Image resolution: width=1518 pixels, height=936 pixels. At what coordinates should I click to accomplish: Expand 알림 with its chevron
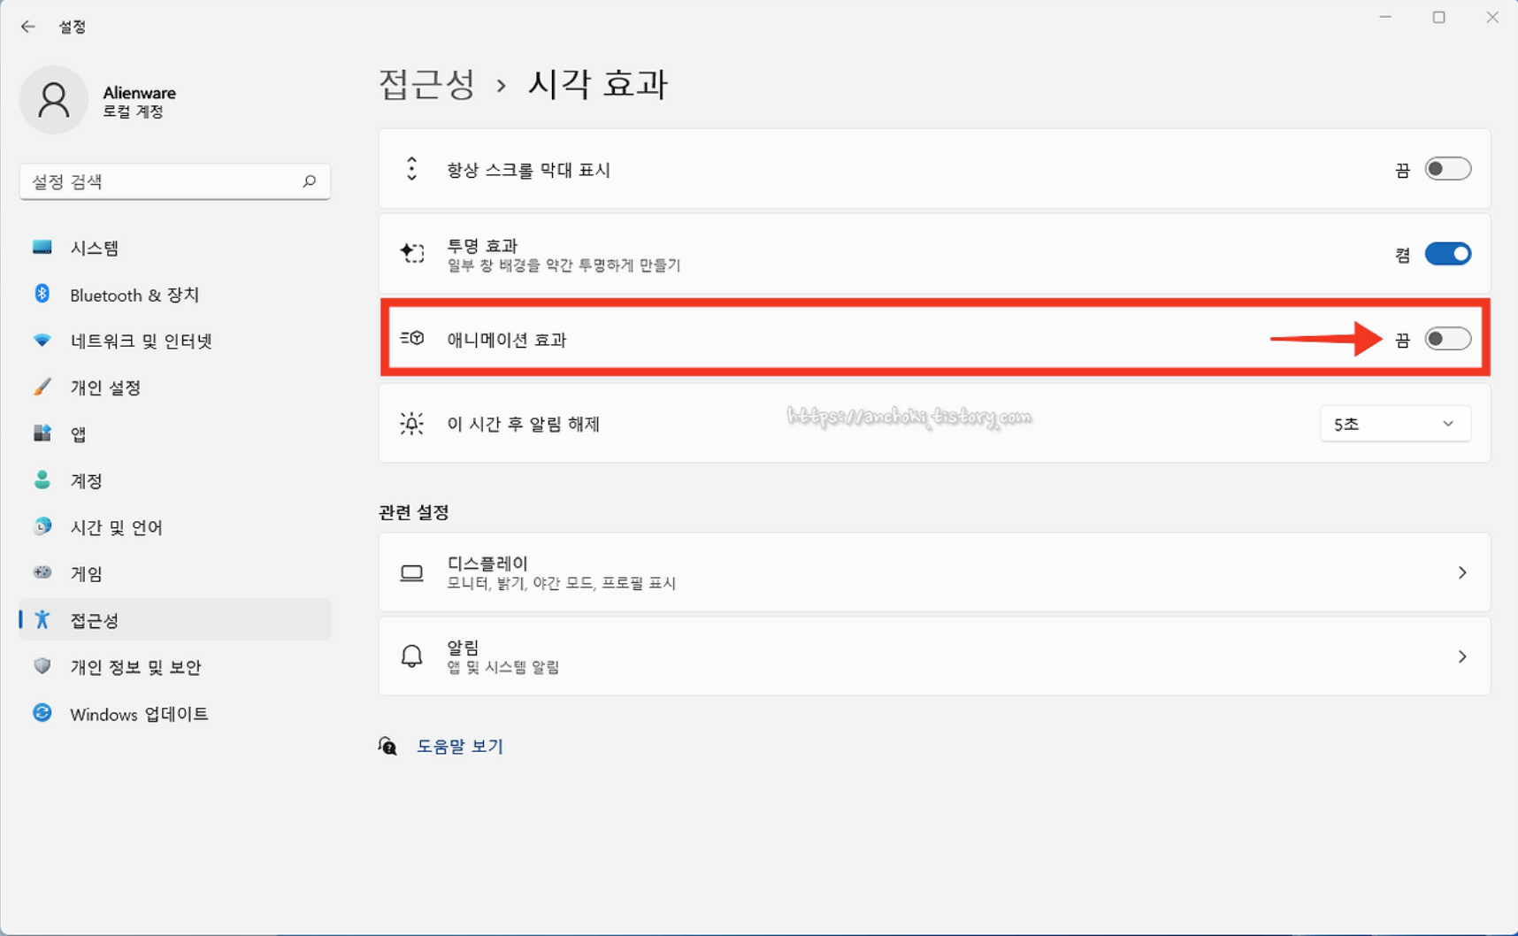1462,656
